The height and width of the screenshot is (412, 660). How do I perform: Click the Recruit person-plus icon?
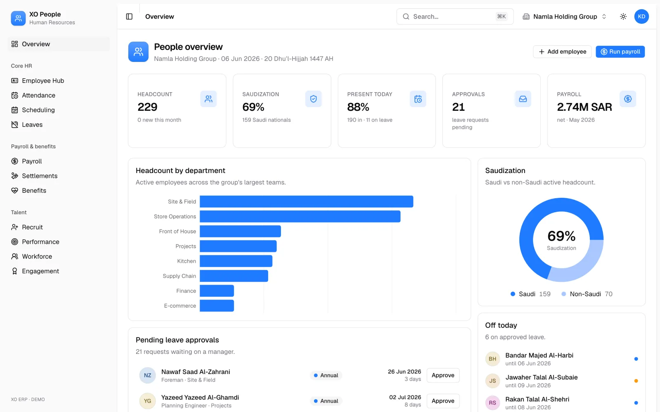15,227
